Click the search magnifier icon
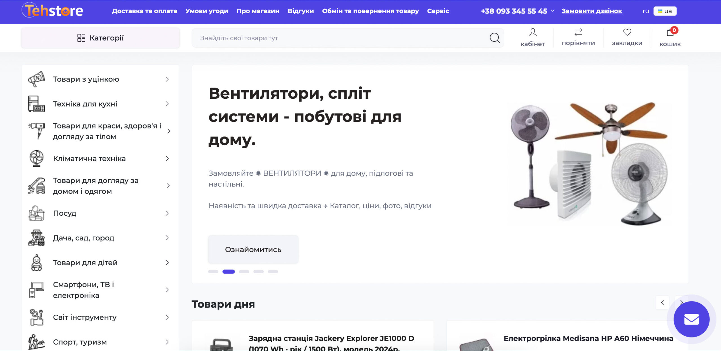Image resolution: width=721 pixels, height=351 pixels. tap(495, 37)
